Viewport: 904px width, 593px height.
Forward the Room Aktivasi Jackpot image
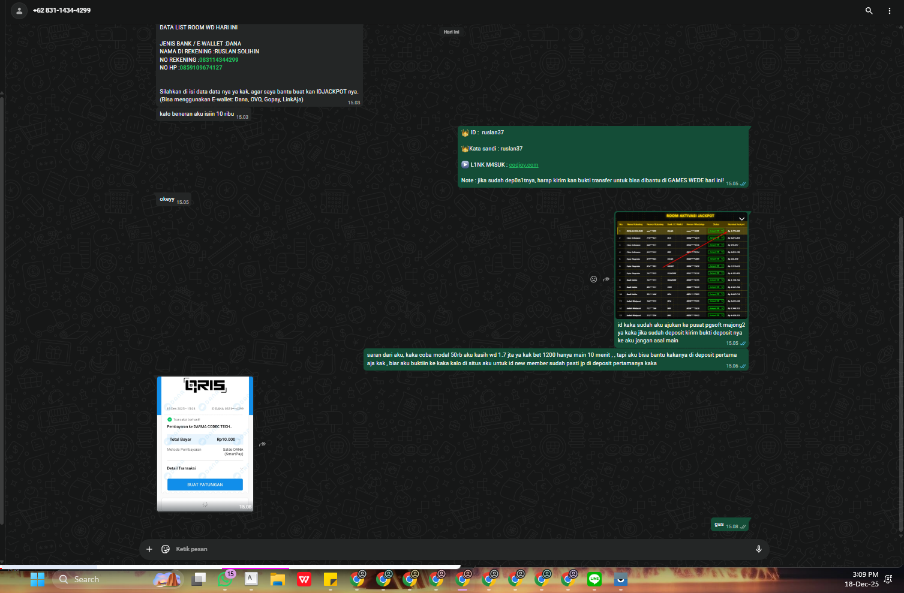[x=606, y=279]
